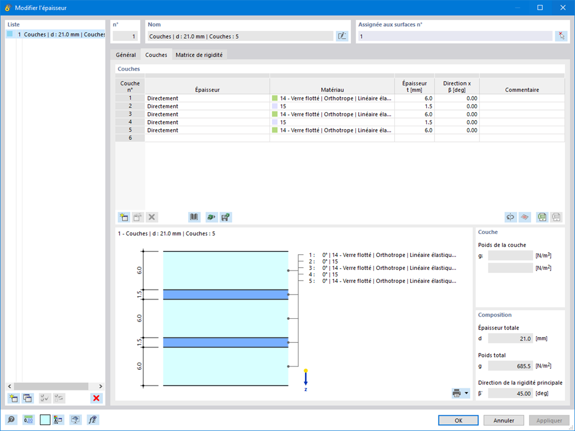Open units and decimals 0.00 icon

(x=28, y=420)
